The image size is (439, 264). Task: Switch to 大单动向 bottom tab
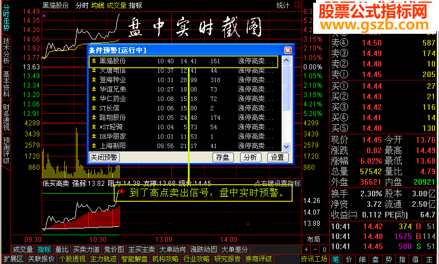172,250
